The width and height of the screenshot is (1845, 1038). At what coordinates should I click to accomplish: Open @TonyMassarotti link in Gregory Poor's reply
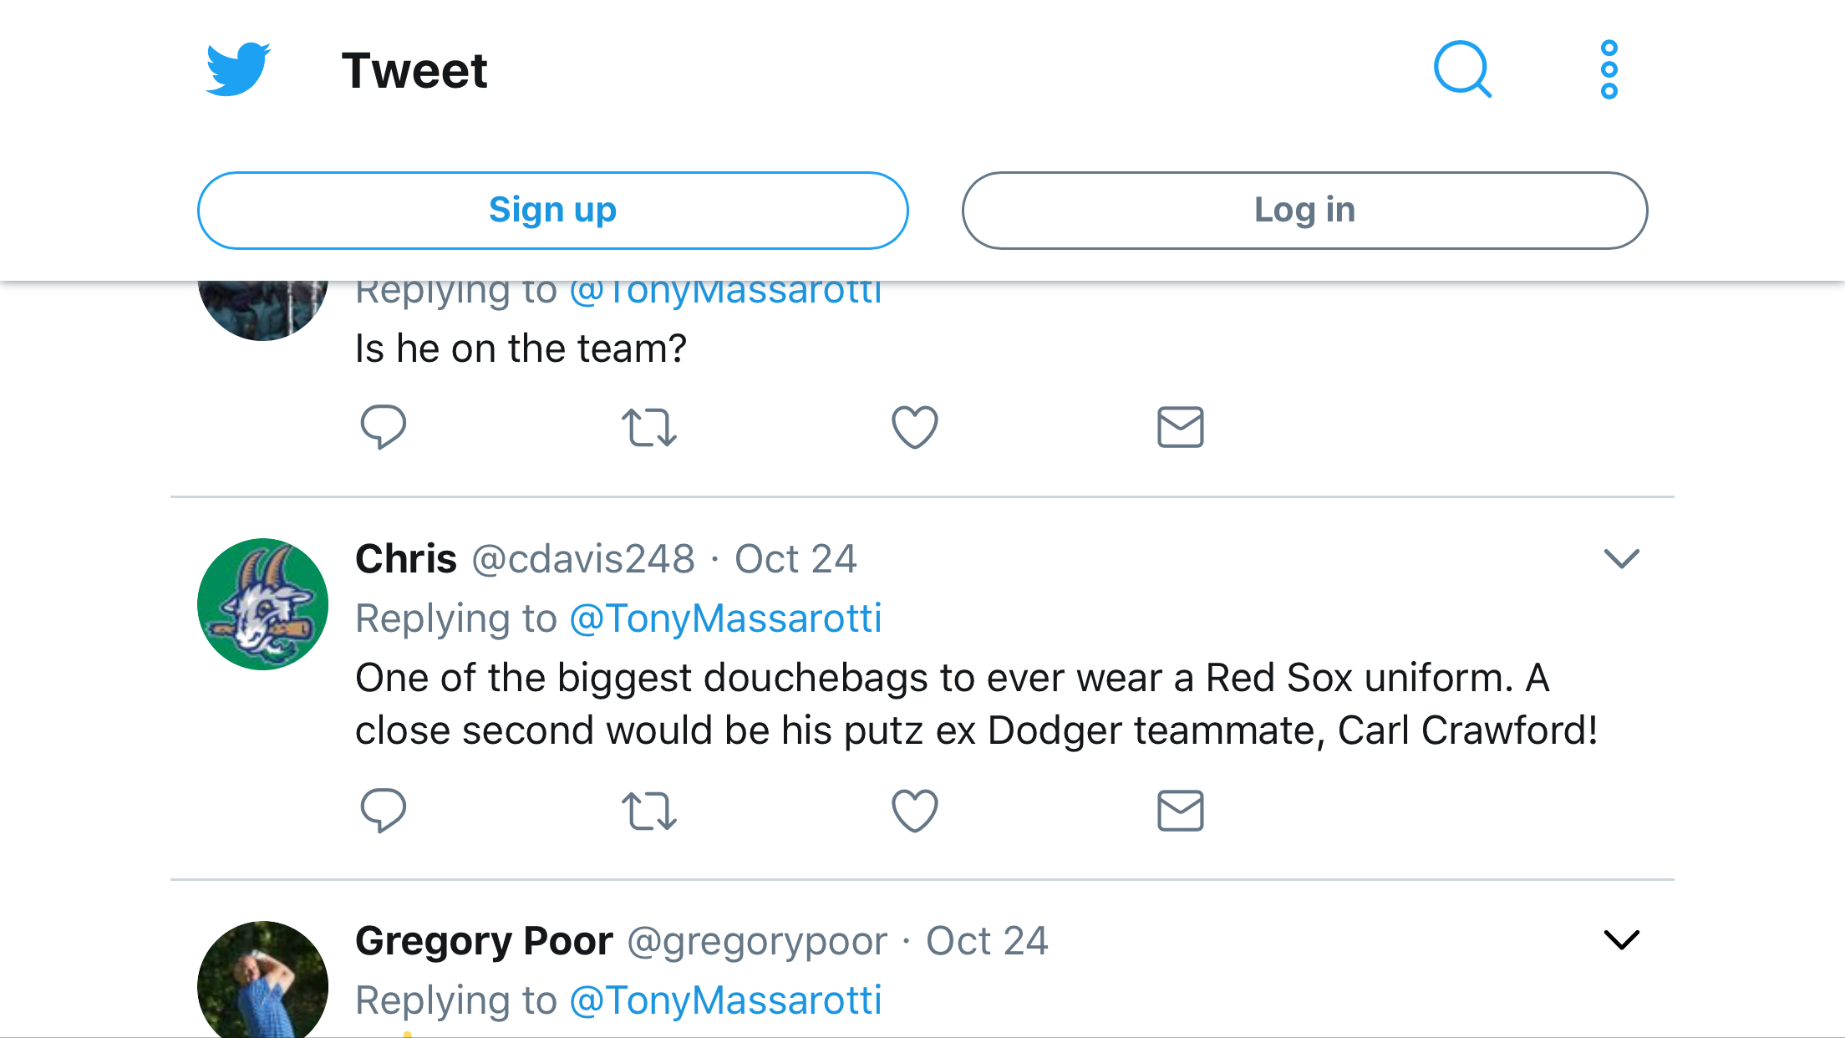725,1000
